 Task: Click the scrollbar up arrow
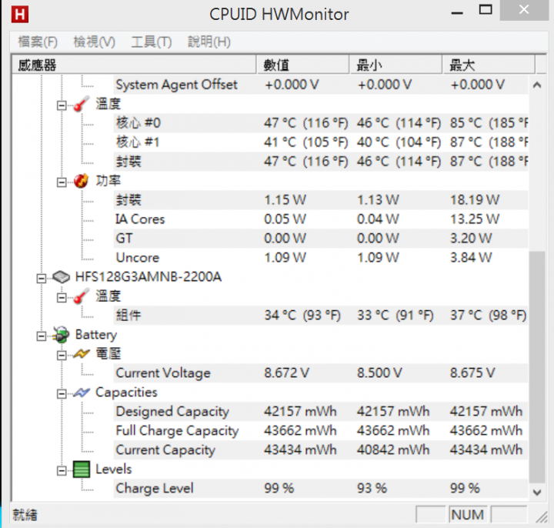click(x=537, y=85)
